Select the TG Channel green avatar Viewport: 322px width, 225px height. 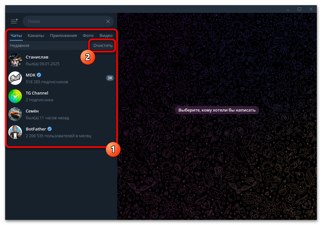(15, 96)
